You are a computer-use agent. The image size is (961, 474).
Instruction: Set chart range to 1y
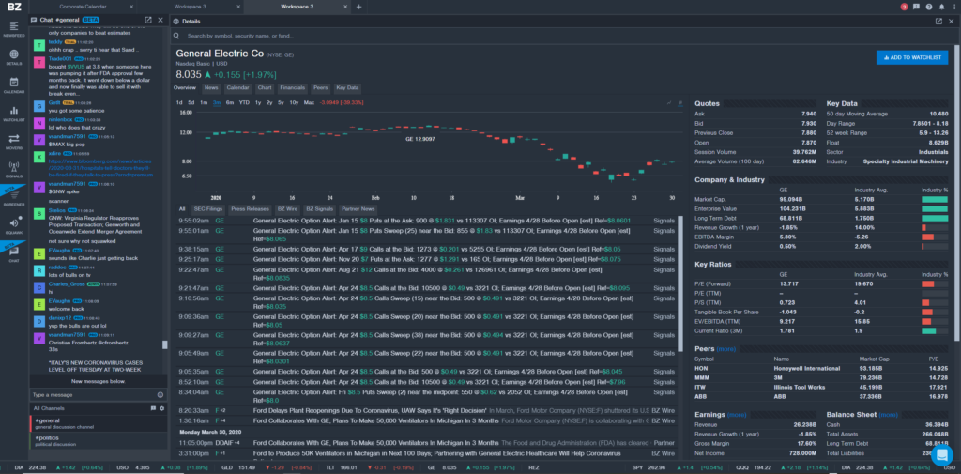point(258,102)
